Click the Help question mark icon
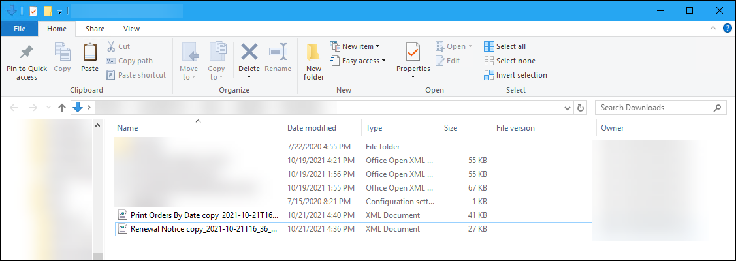This screenshot has height=261, width=736. (x=727, y=29)
